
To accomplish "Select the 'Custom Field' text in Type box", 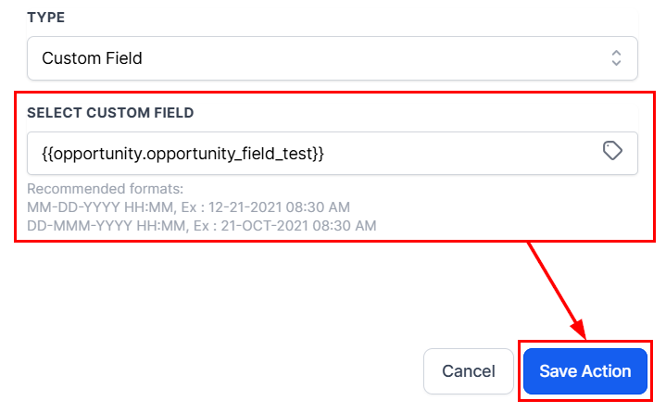I will 92,58.
